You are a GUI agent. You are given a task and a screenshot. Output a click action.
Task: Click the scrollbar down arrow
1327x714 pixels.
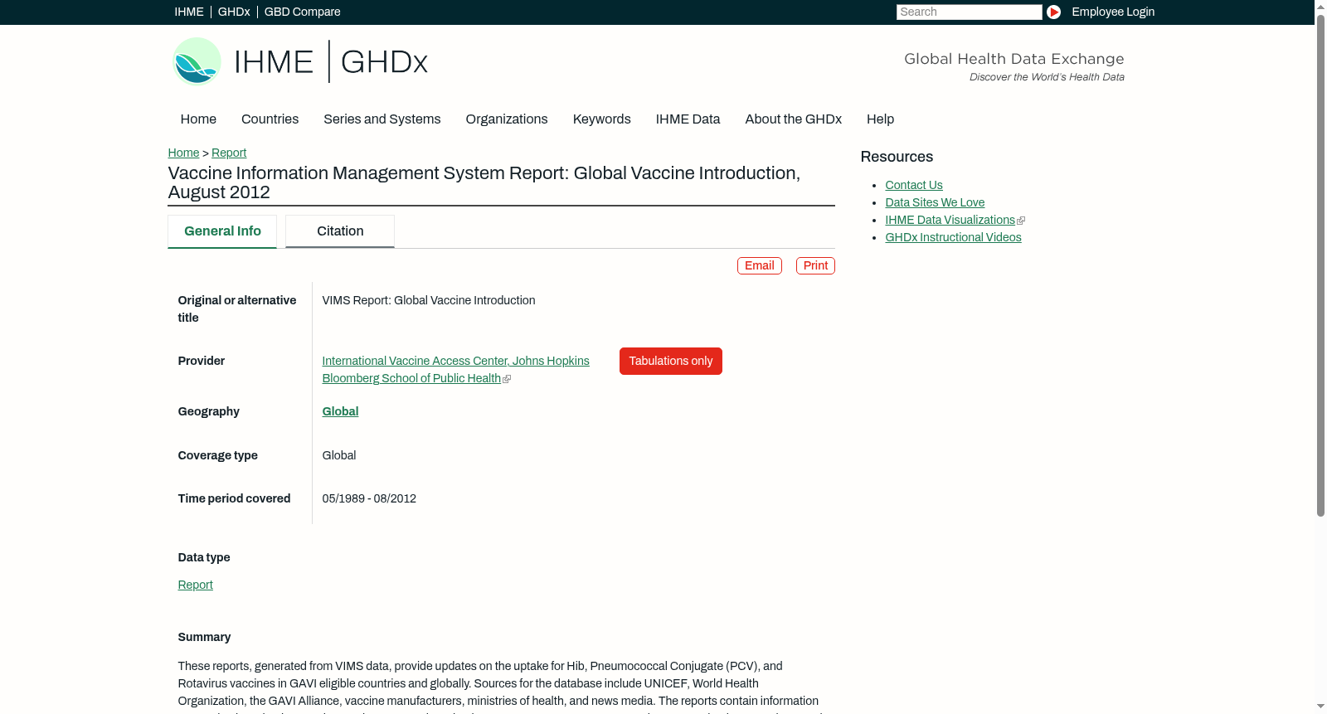[x=1320, y=707]
